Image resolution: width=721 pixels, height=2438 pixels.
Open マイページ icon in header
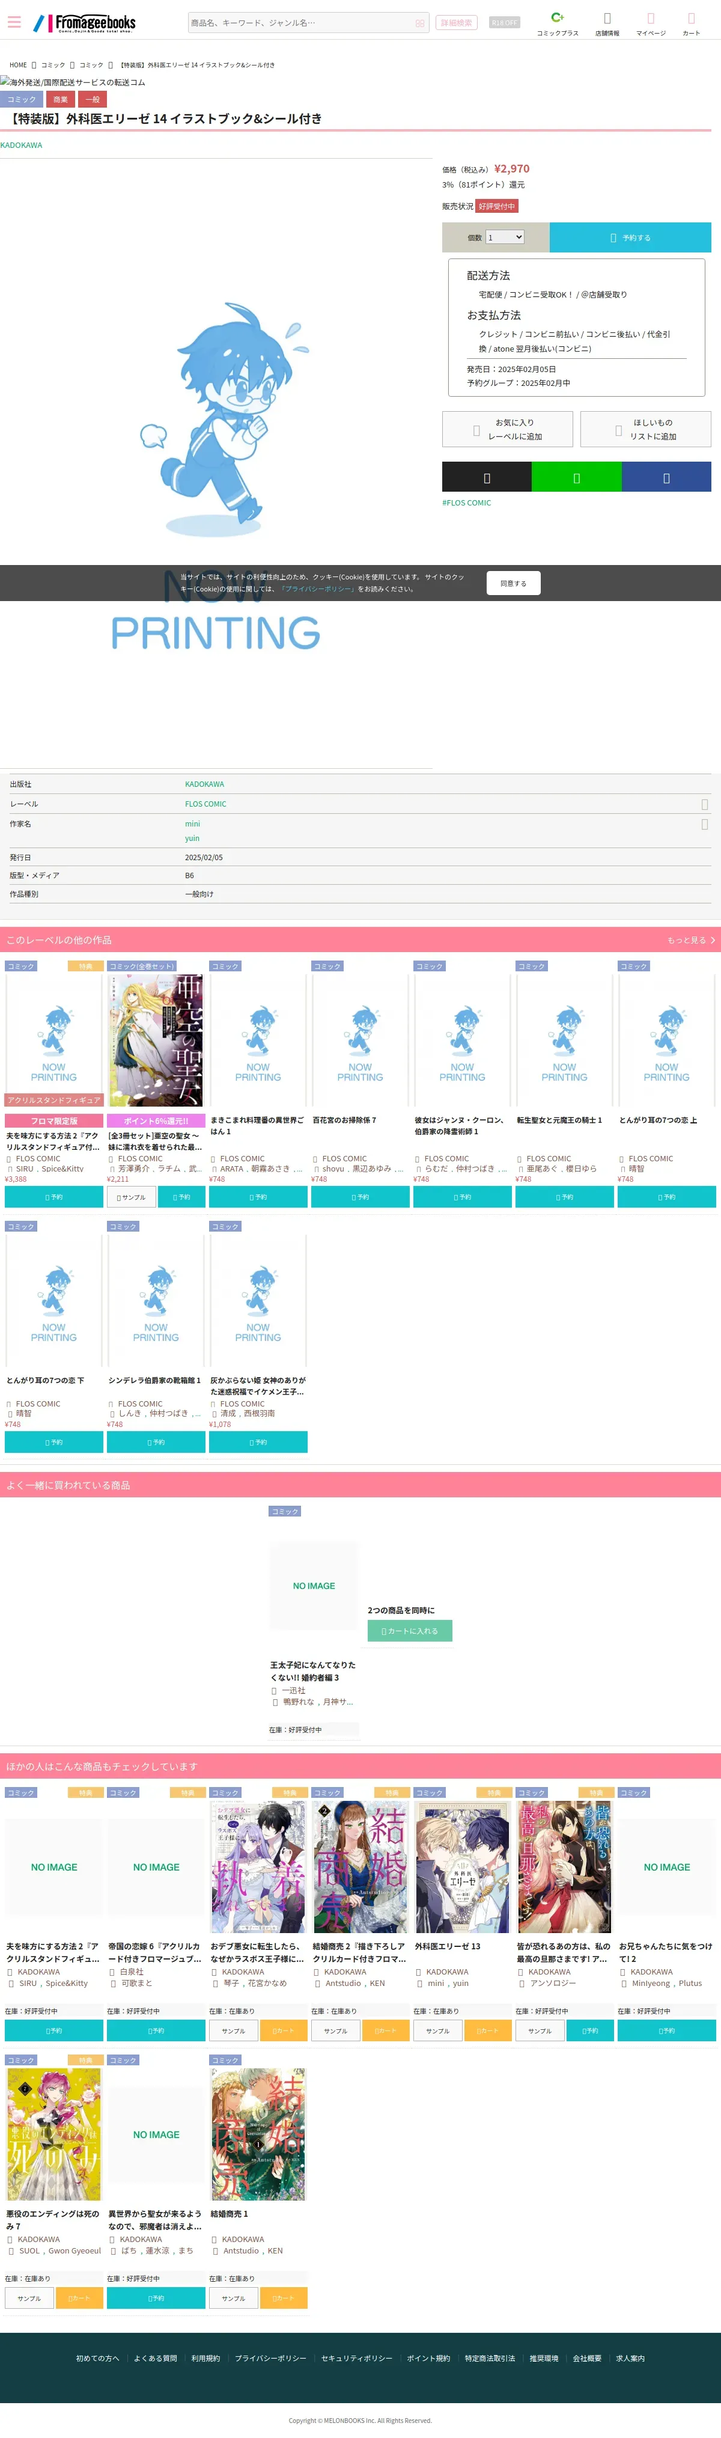point(650,23)
